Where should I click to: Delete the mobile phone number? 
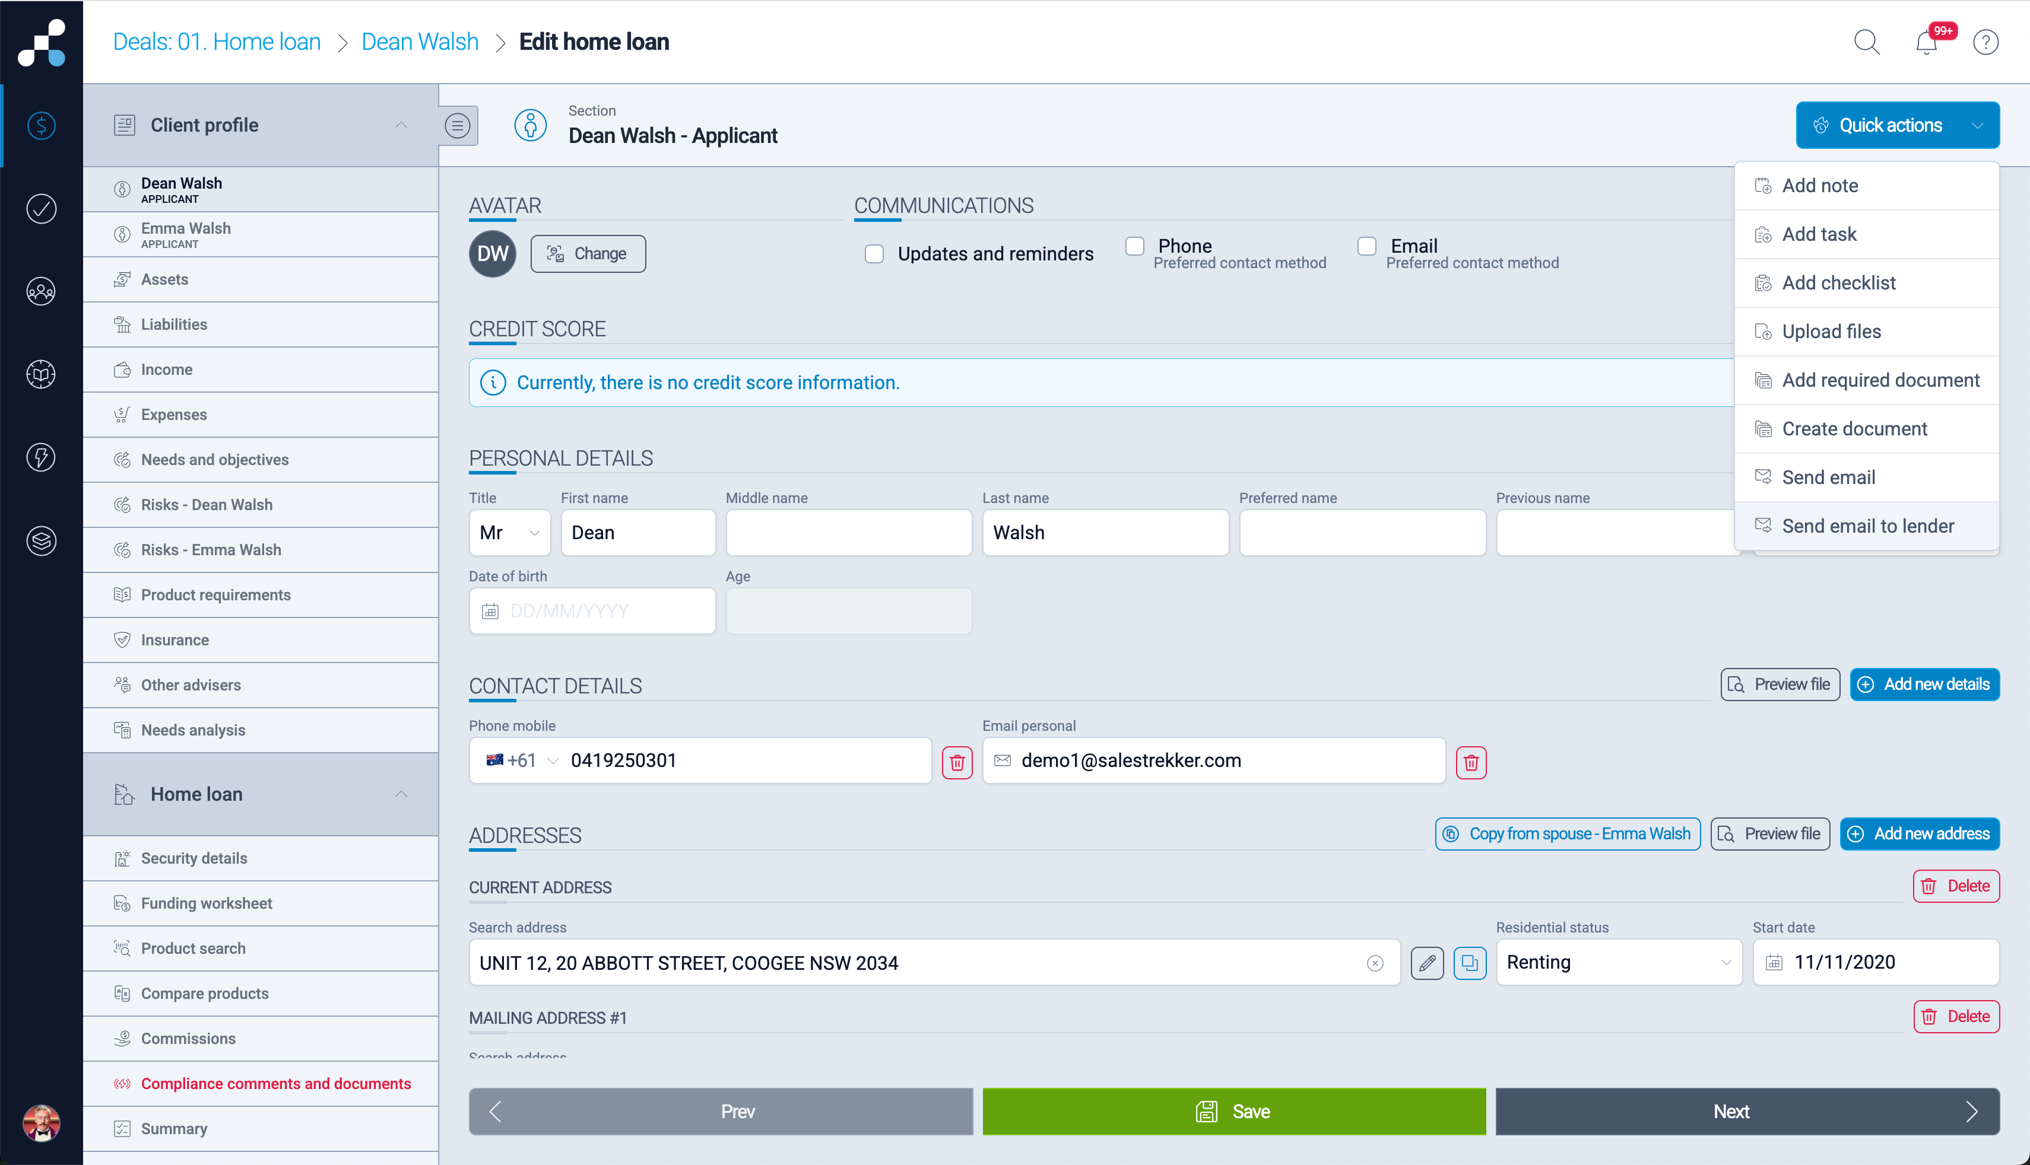[x=957, y=763]
